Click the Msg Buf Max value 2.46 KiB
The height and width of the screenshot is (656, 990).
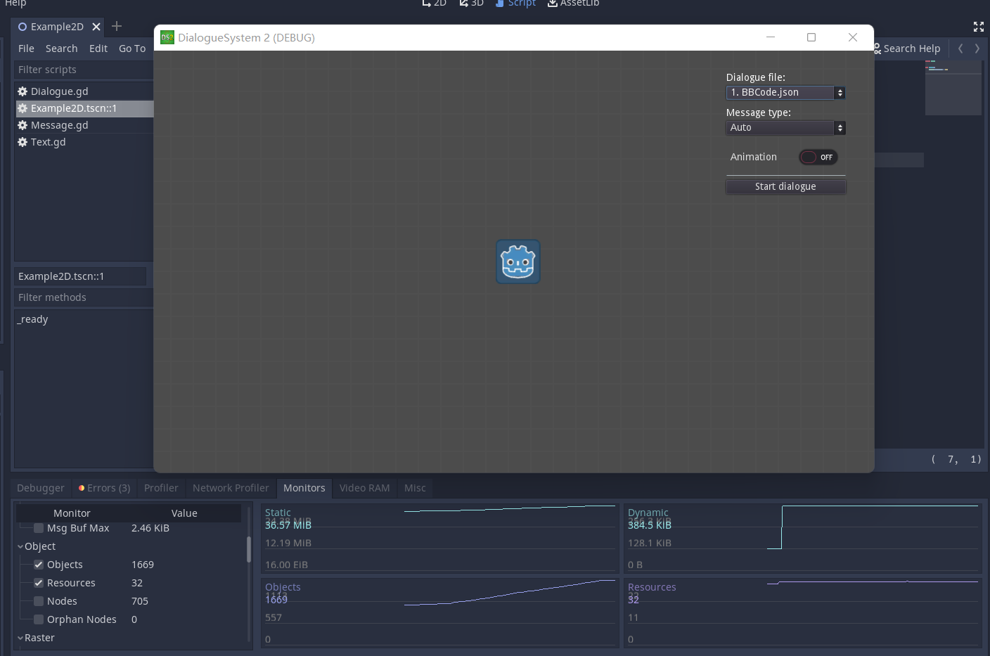(x=150, y=528)
